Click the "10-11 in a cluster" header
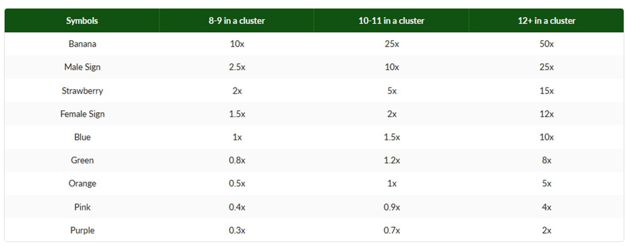 coord(392,21)
